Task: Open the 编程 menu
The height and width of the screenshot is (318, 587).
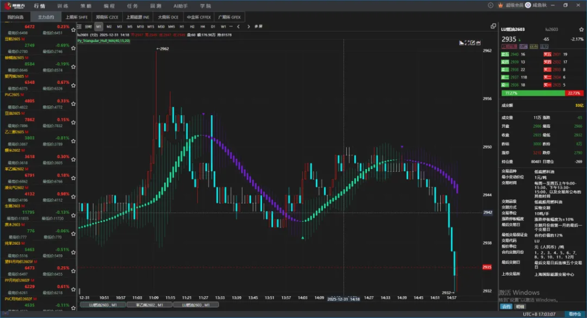Action: coord(109,6)
